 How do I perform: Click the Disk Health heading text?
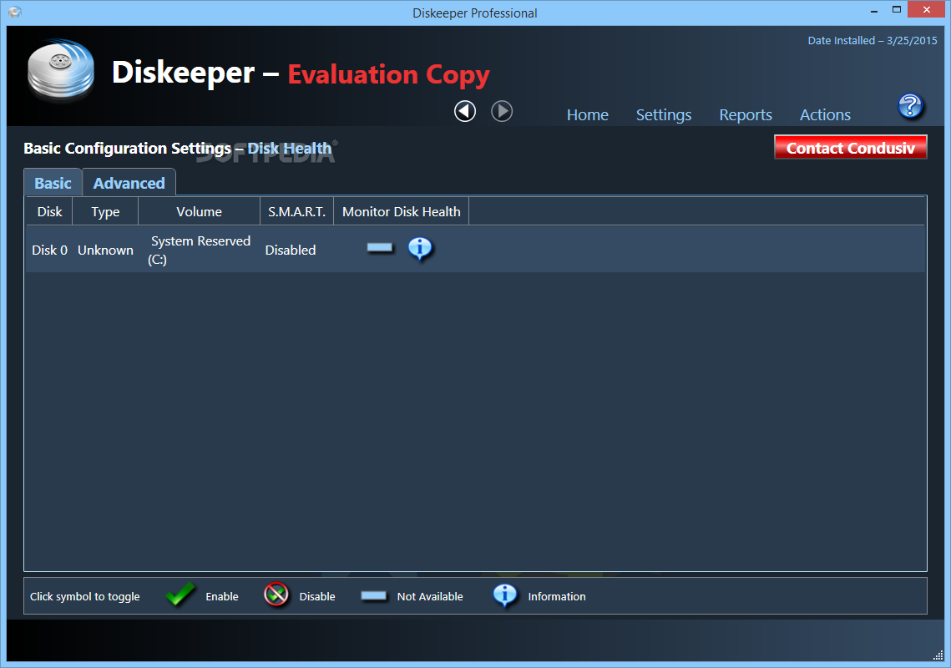[x=289, y=148]
